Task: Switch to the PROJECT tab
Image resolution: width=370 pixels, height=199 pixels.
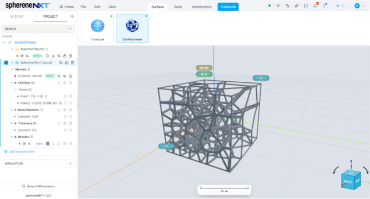Action: [x=50, y=16]
